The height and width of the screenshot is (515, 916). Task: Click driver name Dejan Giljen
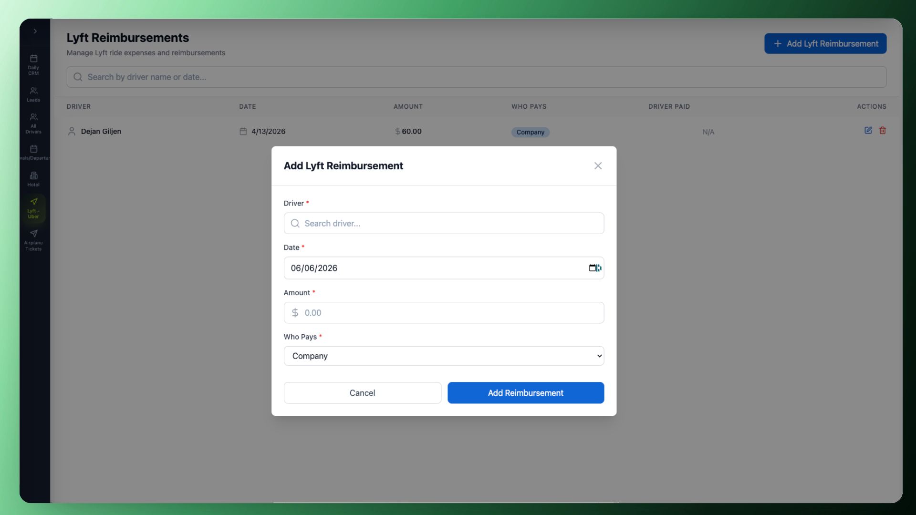coord(101,131)
